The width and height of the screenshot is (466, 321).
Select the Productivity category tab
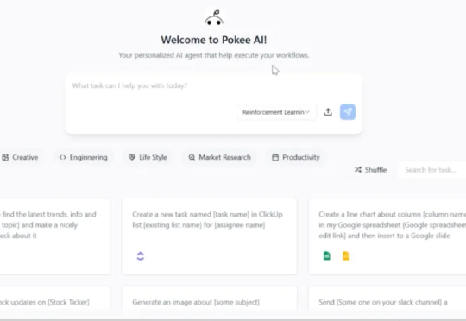click(296, 157)
